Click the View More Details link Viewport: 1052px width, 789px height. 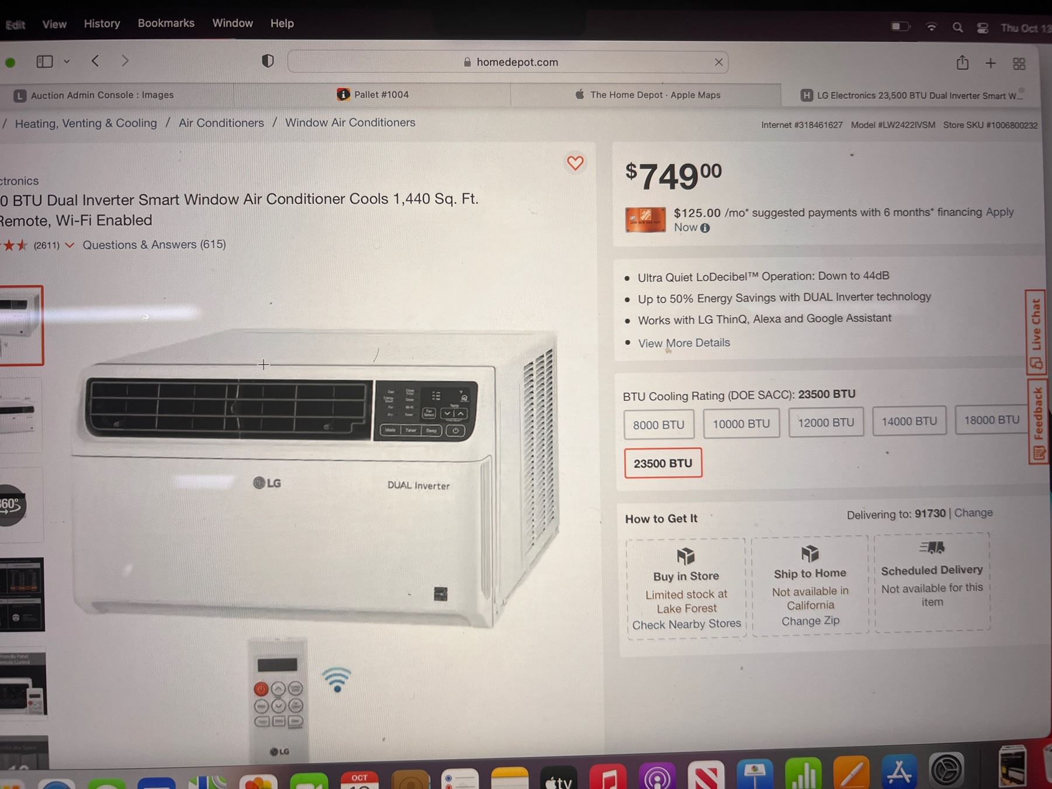click(x=684, y=343)
